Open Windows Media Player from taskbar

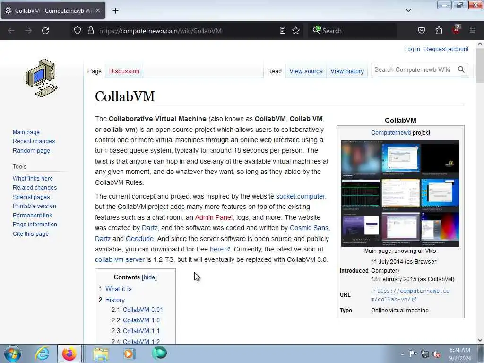point(129,354)
